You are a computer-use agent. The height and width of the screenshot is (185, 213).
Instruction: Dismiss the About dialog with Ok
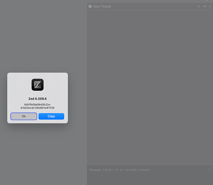pos(24,116)
